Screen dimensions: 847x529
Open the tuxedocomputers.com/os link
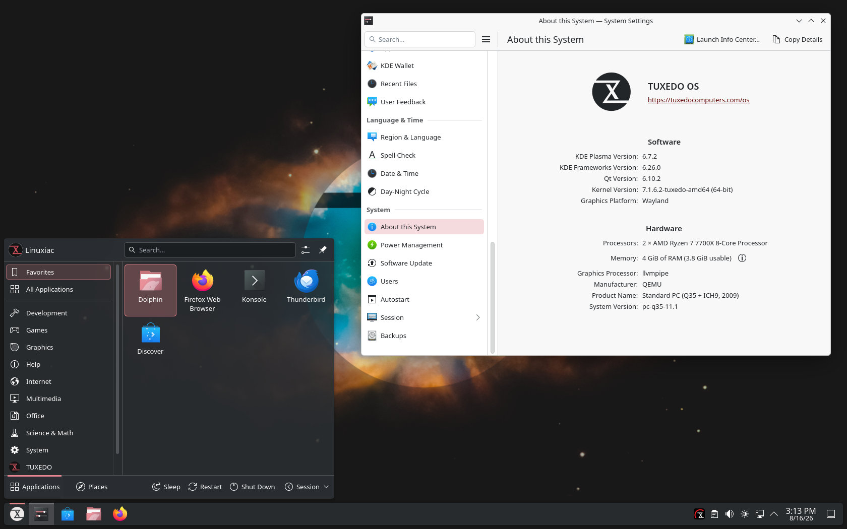698,100
